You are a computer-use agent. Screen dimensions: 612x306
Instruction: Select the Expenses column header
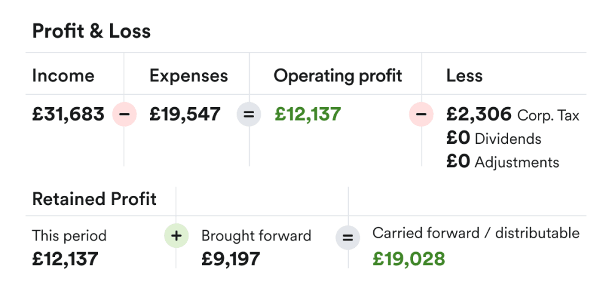coord(188,76)
